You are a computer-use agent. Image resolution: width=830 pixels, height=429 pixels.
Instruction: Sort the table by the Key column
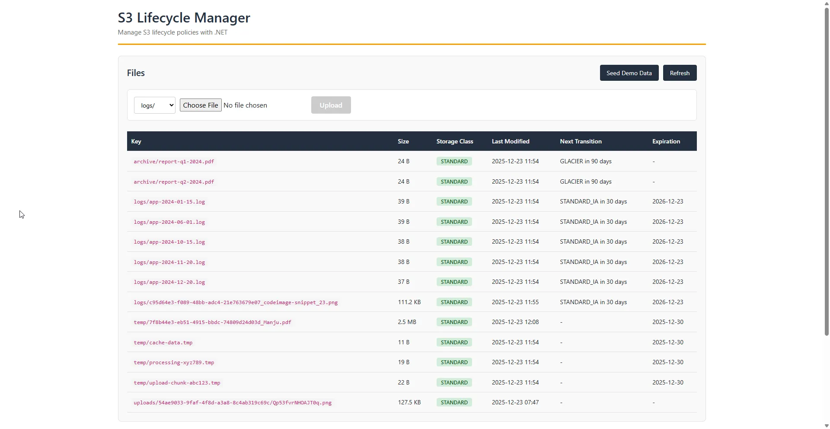136,141
